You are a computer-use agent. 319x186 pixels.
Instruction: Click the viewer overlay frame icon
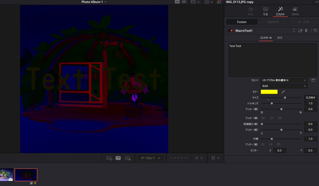tap(193, 2)
